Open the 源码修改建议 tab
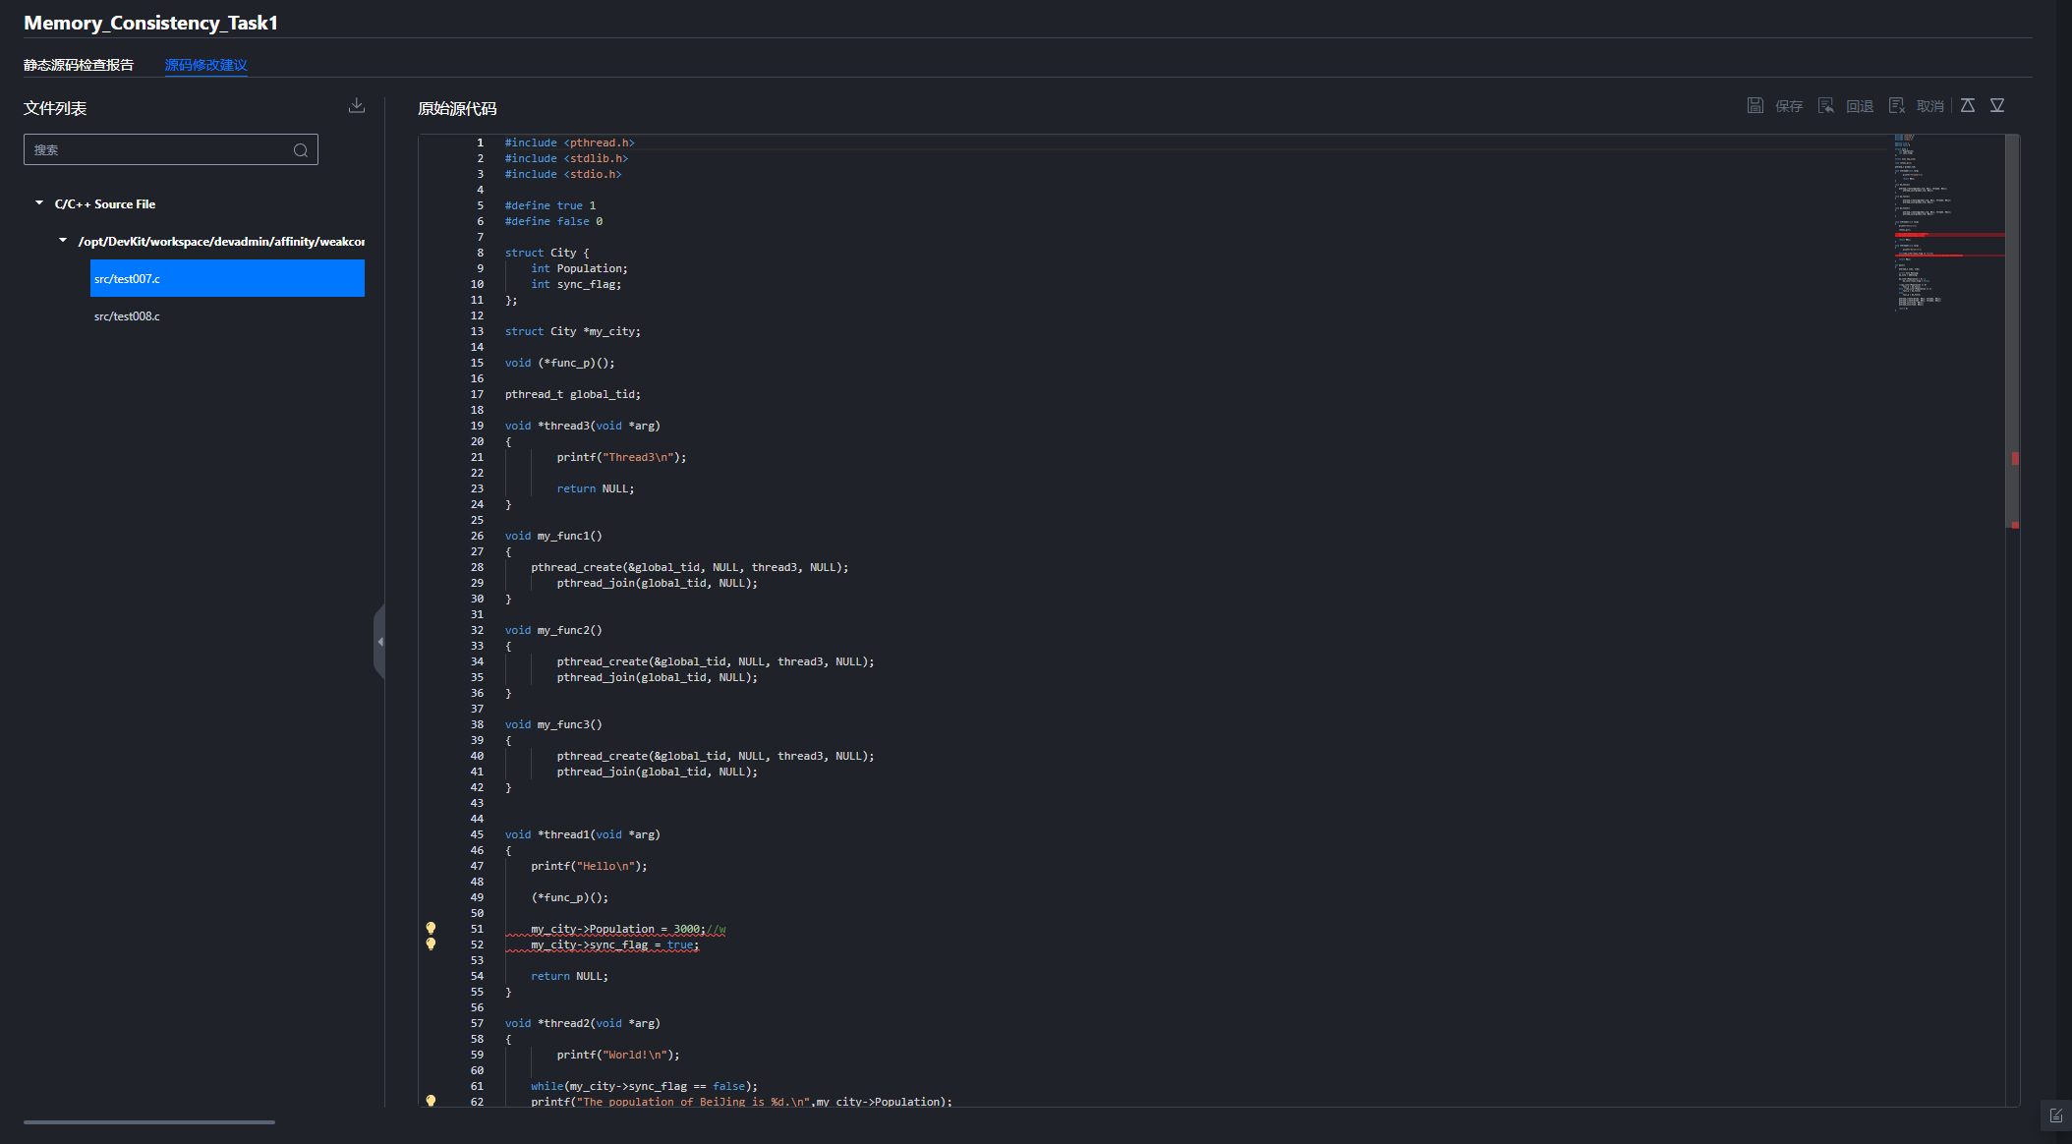Image resolution: width=2072 pixels, height=1144 pixels. pos(205,65)
